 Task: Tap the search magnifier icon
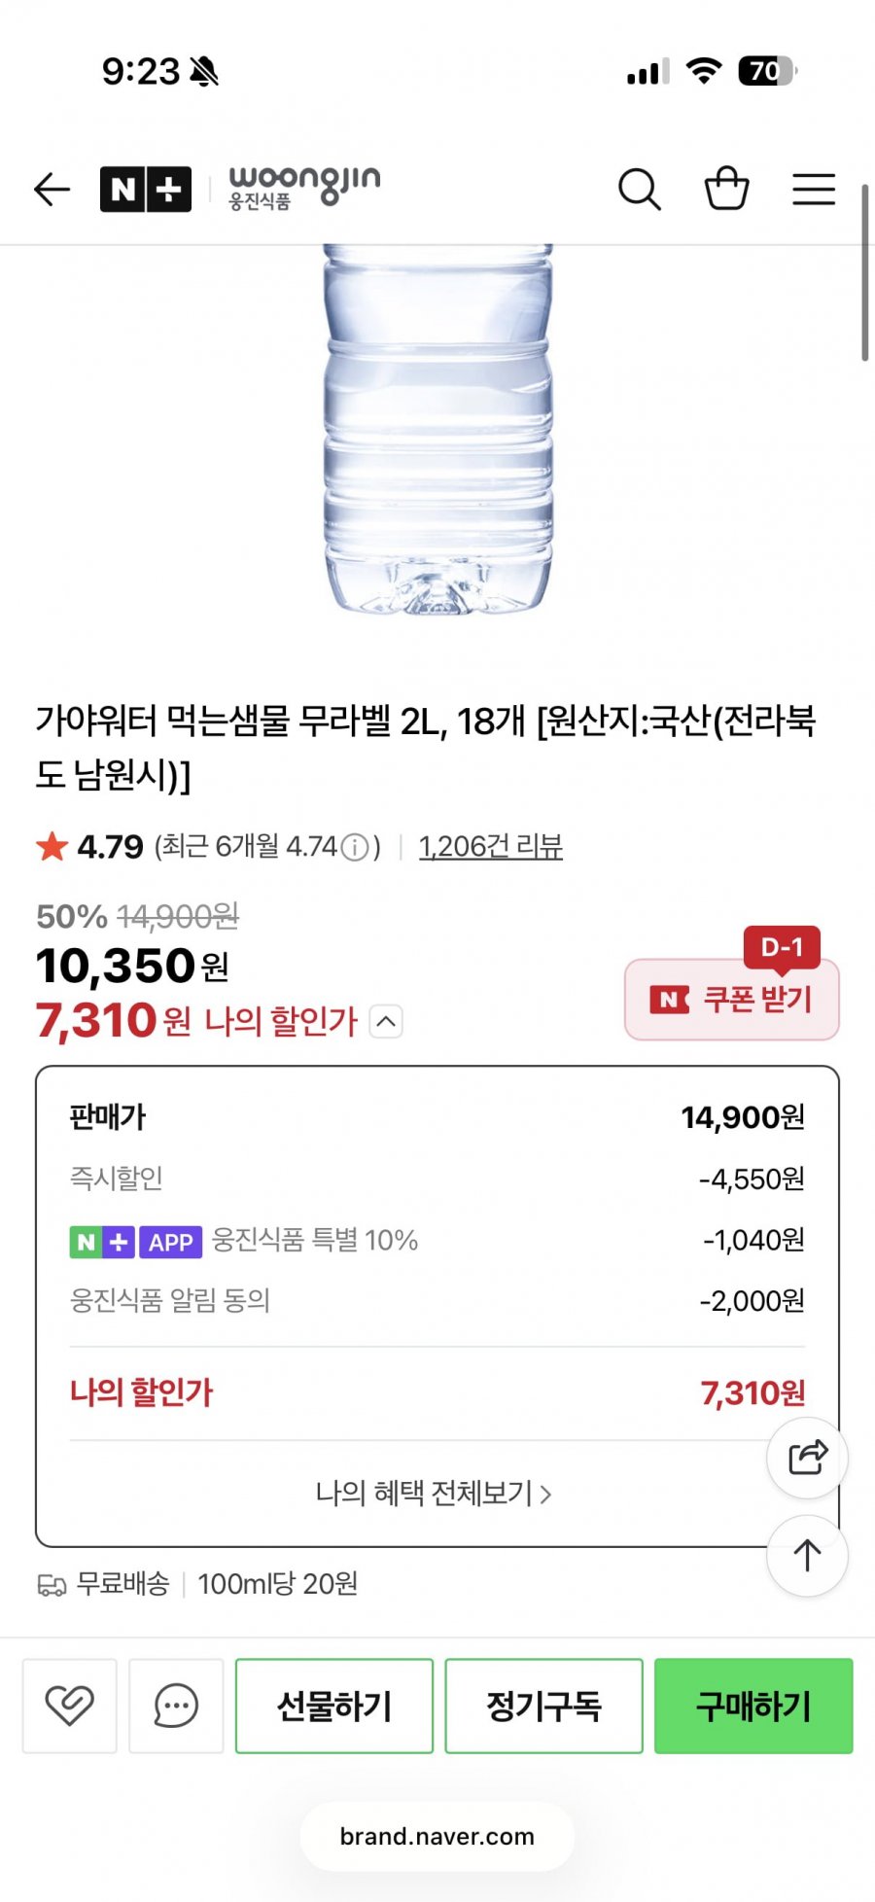(639, 189)
